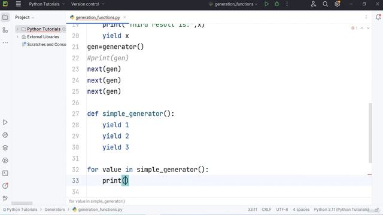Change UTF-8 file encoding
Screen dimensions: 383x215
[282, 210]
